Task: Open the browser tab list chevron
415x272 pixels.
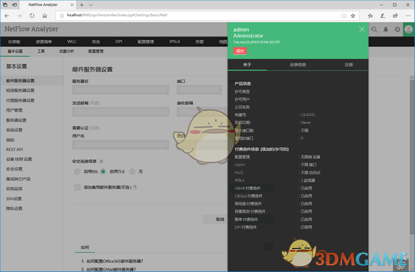Action: tap(91, 5)
